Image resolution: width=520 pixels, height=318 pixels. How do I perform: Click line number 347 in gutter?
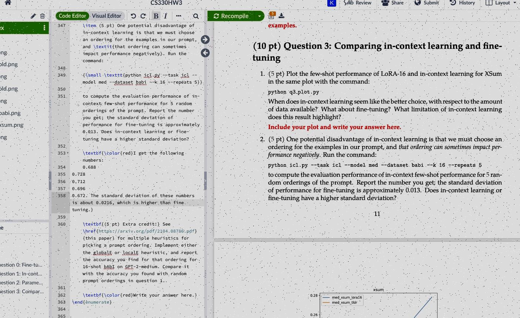(61, 26)
